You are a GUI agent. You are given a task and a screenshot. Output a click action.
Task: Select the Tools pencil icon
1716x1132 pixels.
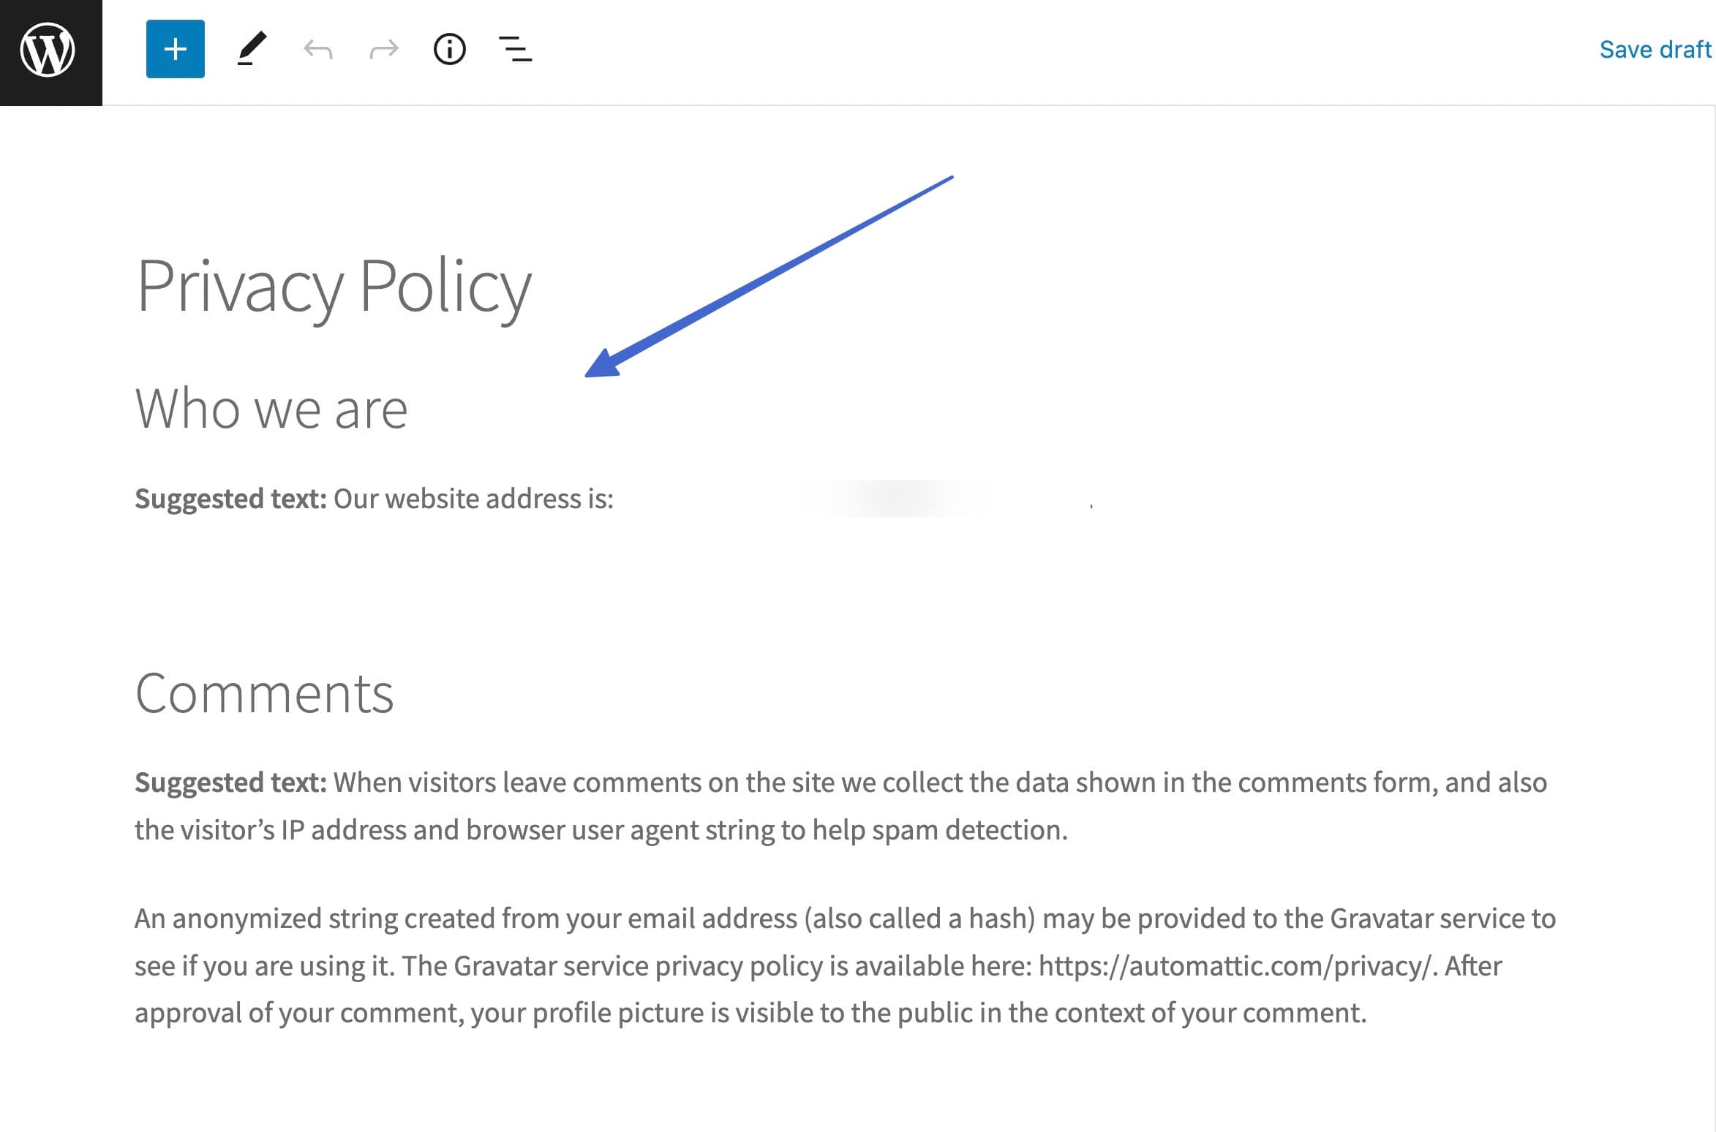tap(252, 50)
